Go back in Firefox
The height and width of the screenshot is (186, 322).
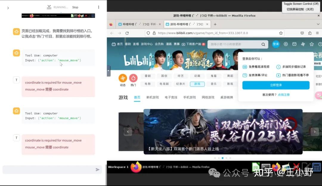[112, 33]
